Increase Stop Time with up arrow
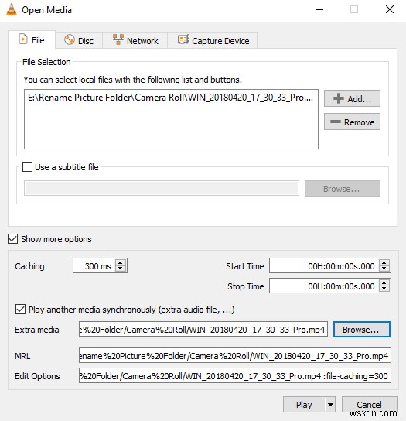Viewport: 406px width, 421px height. (384, 283)
